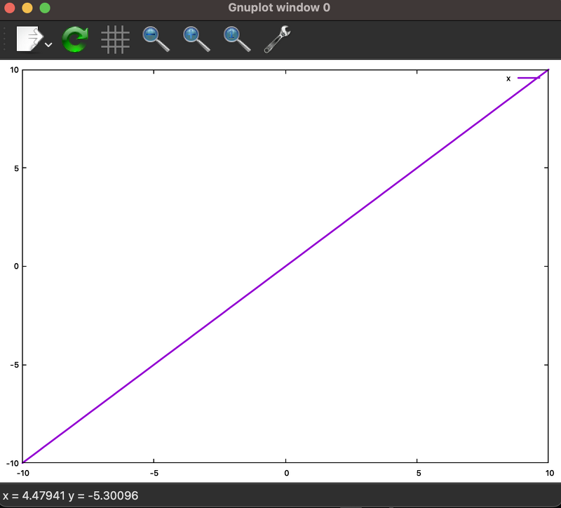Click the "-10" label on the x-axis

tap(23, 473)
